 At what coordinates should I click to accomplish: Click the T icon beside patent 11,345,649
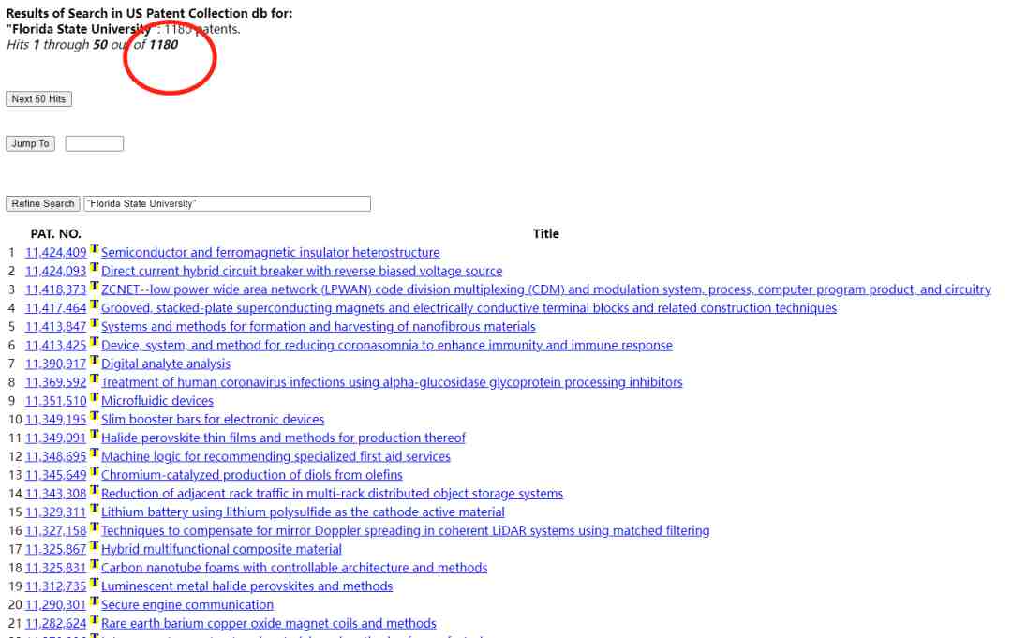point(95,471)
